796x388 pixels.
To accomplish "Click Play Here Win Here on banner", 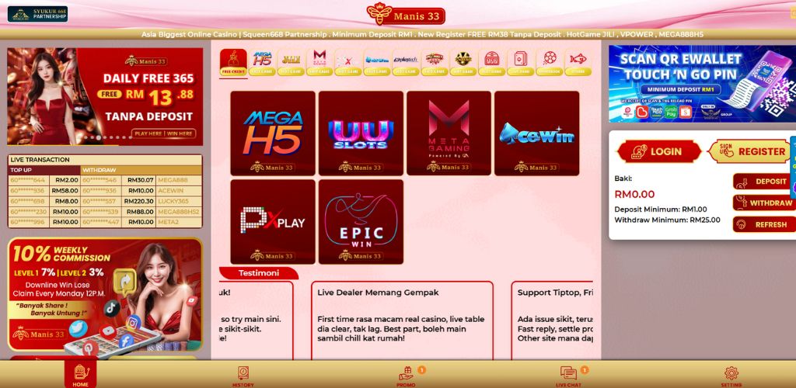I will 163,133.
